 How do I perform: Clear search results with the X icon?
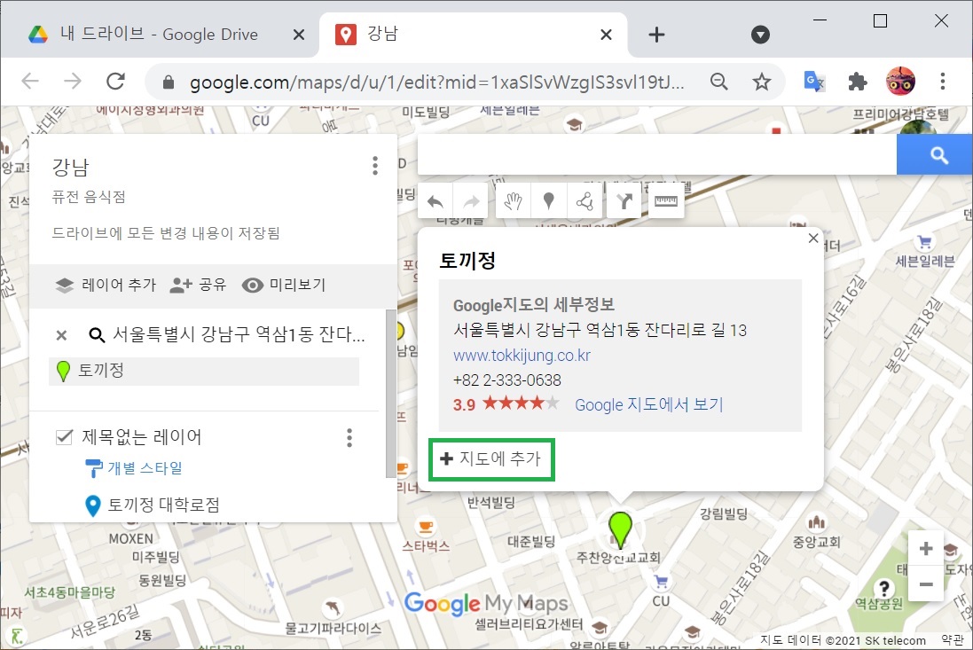(x=61, y=335)
